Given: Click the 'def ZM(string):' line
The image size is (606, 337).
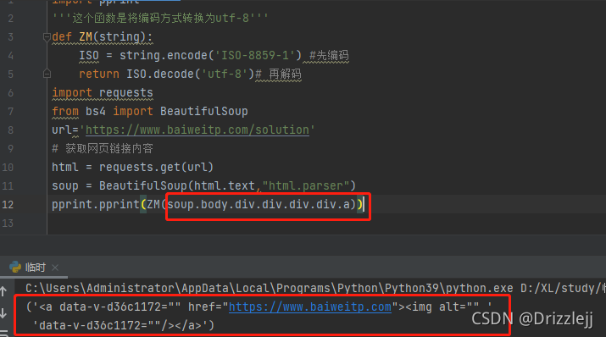Looking at the screenshot, I should click(103, 37).
